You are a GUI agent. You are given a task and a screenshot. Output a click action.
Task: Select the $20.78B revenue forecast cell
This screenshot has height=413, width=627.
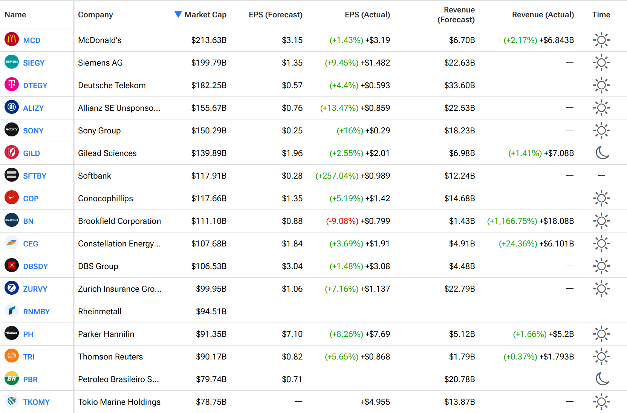[460, 379]
